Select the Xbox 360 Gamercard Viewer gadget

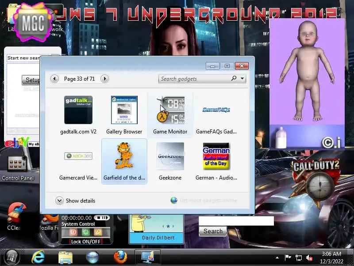click(x=78, y=156)
